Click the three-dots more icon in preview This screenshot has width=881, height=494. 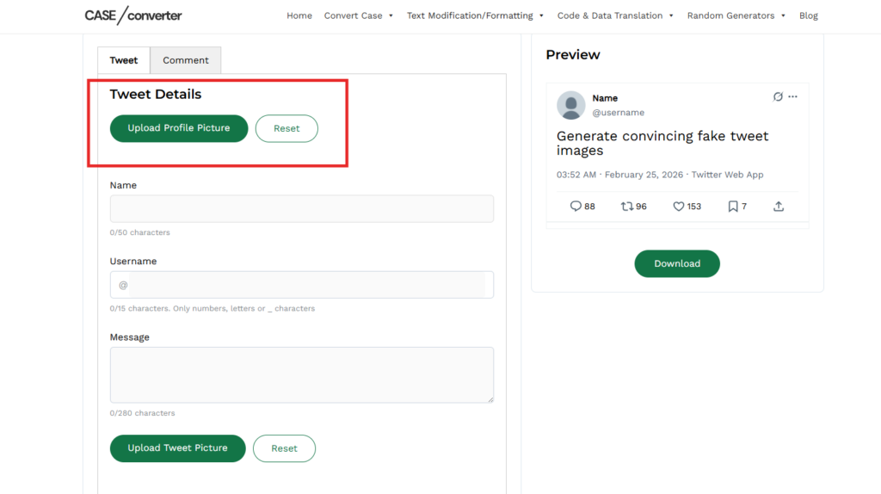792,96
